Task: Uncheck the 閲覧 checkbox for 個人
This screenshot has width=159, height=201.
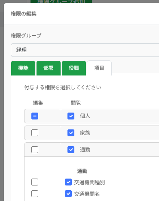Action: coord(71,116)
